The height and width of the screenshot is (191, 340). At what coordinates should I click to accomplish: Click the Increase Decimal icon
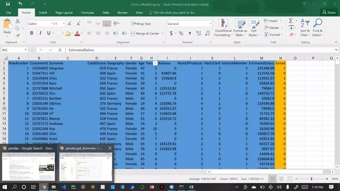pos(198,33)
